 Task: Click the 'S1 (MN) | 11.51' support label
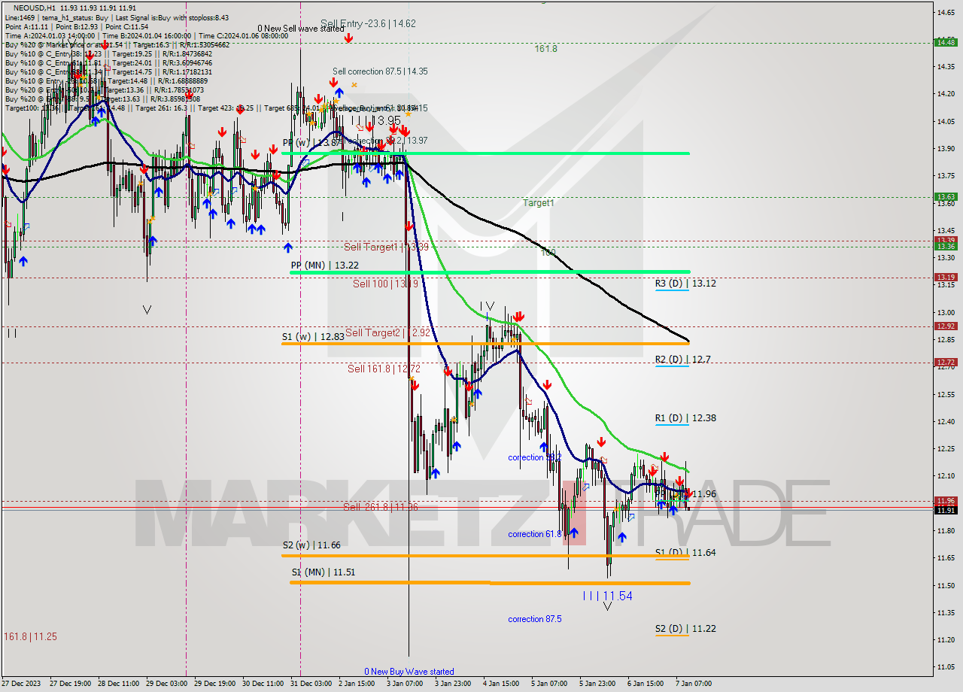pos(324,572)
